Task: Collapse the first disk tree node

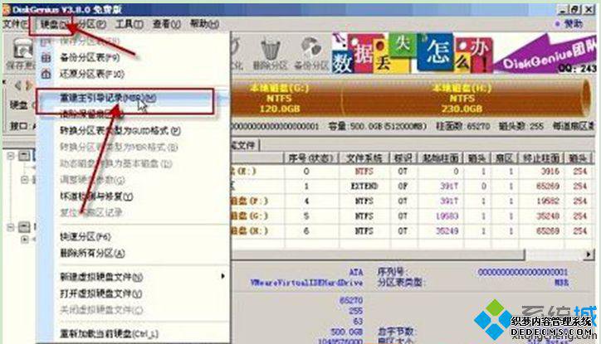Action: click(10, 155)
